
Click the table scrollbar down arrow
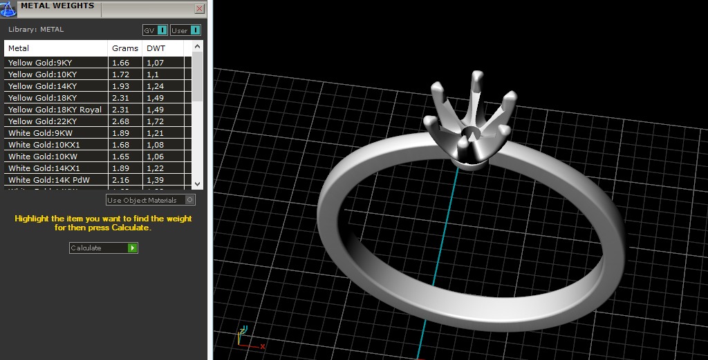[197, 184]
